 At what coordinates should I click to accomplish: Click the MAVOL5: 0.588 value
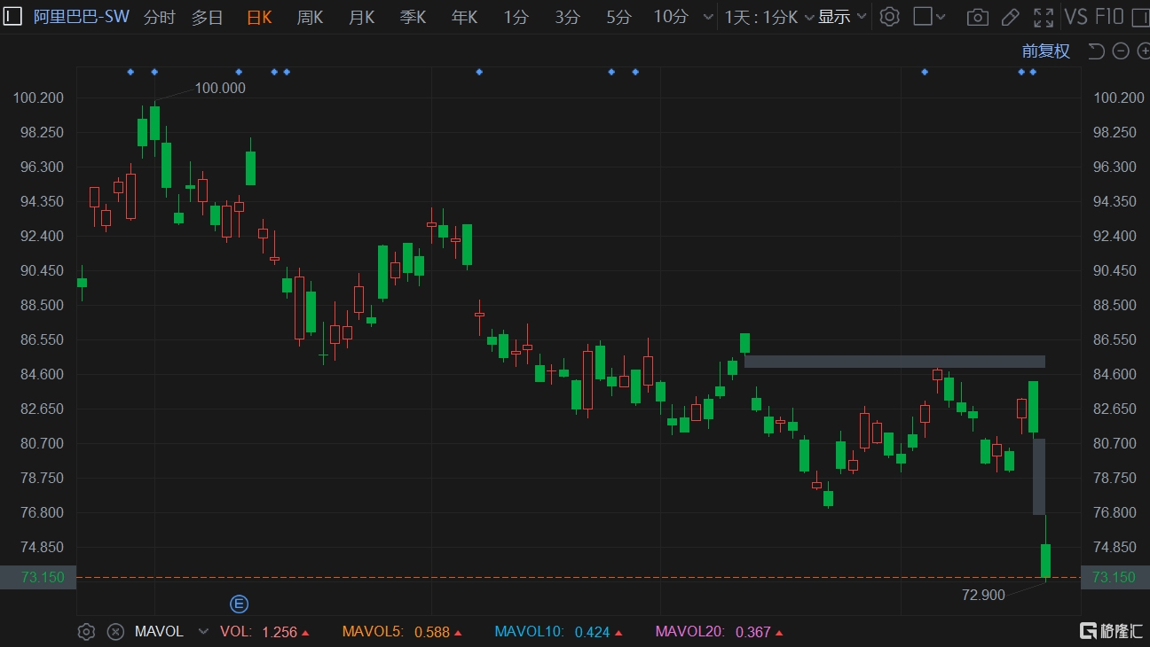(x=402, y=632)
